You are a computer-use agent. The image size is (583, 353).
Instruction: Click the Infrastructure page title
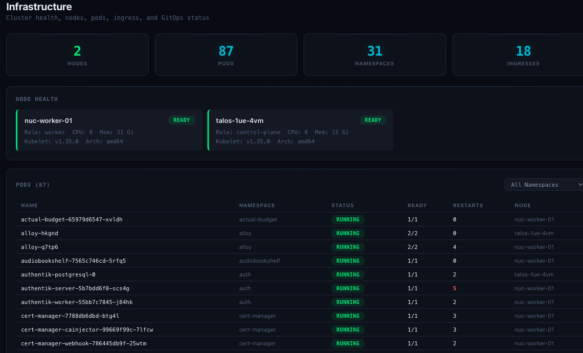pyautogui.click(x=39, y=7)
